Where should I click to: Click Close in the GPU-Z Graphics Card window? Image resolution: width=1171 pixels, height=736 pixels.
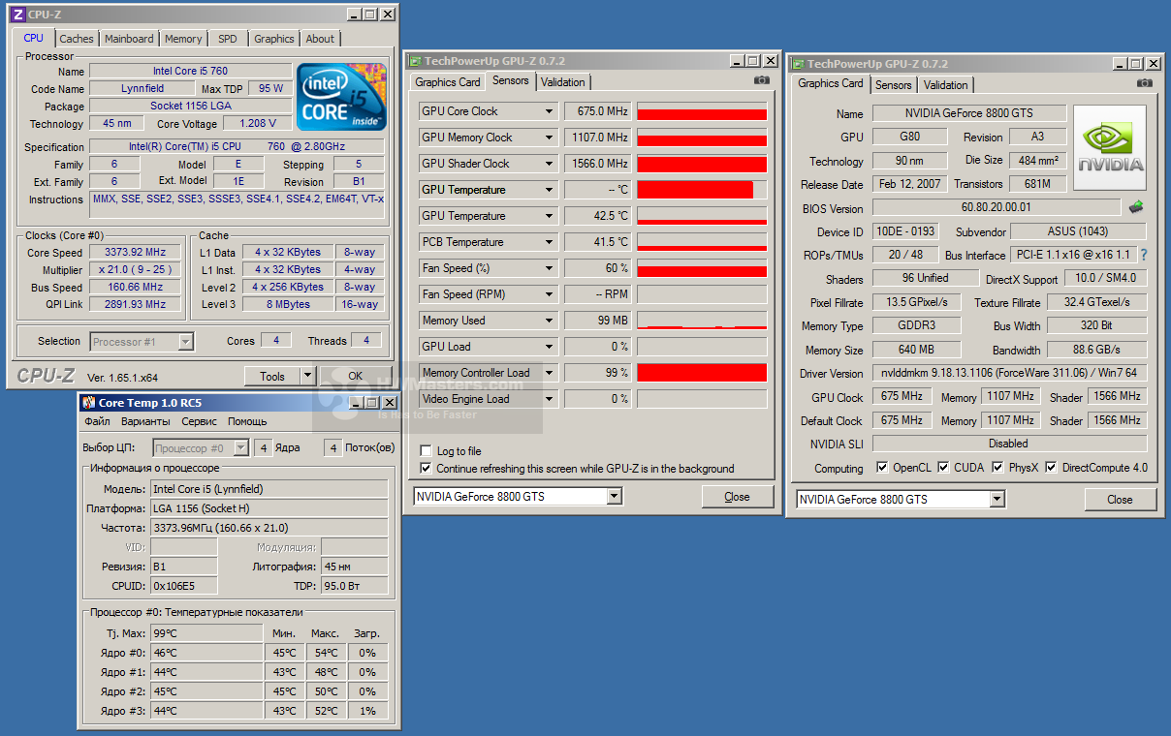pos(1120,500)
